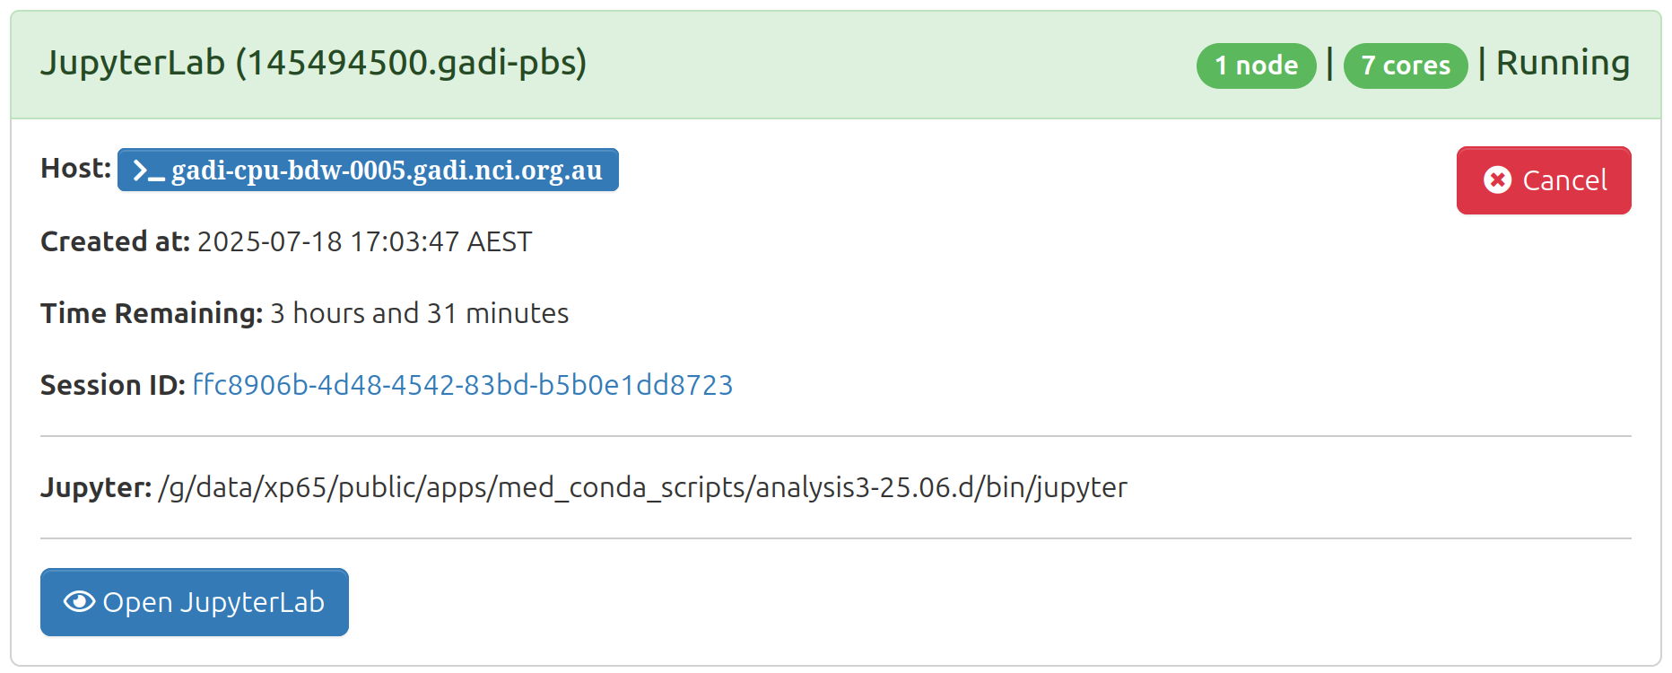Open the gadi-cpu-bdw-0005 host shell button
Screen dimensions: 1672x673
[368, 170]
